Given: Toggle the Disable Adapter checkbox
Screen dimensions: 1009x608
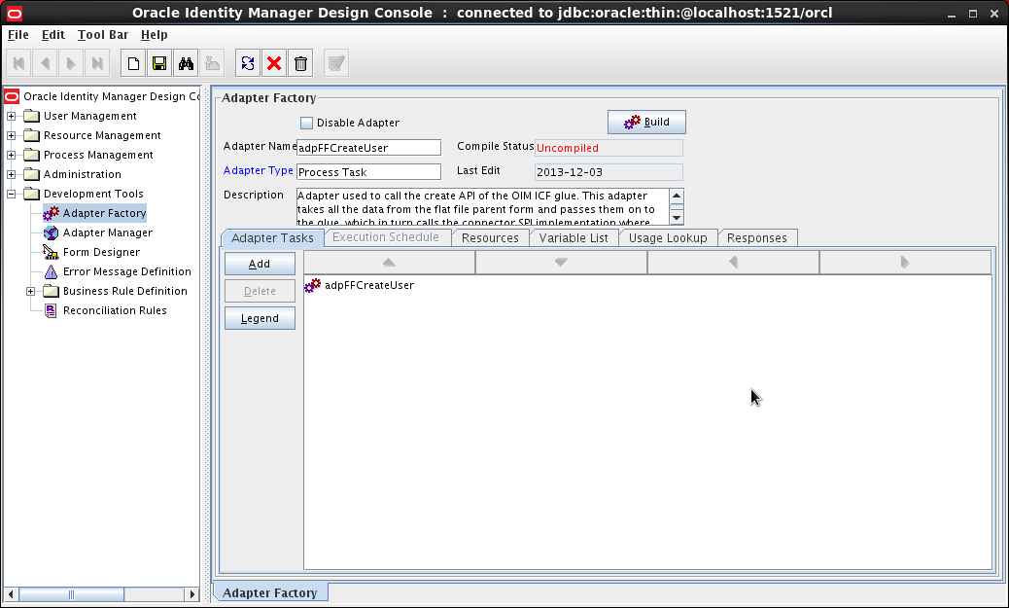Looking at the screenshot, I should [x=307, y=123].
